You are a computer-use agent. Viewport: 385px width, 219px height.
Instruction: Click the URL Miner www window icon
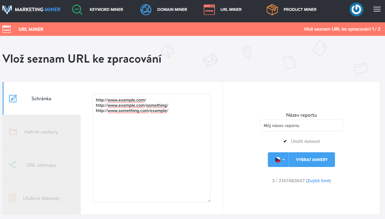click(x=209, y=10)
